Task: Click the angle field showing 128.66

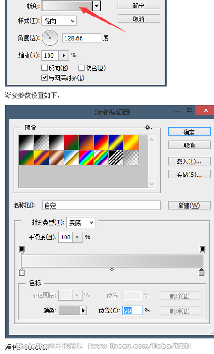Action: click(82, 38)
